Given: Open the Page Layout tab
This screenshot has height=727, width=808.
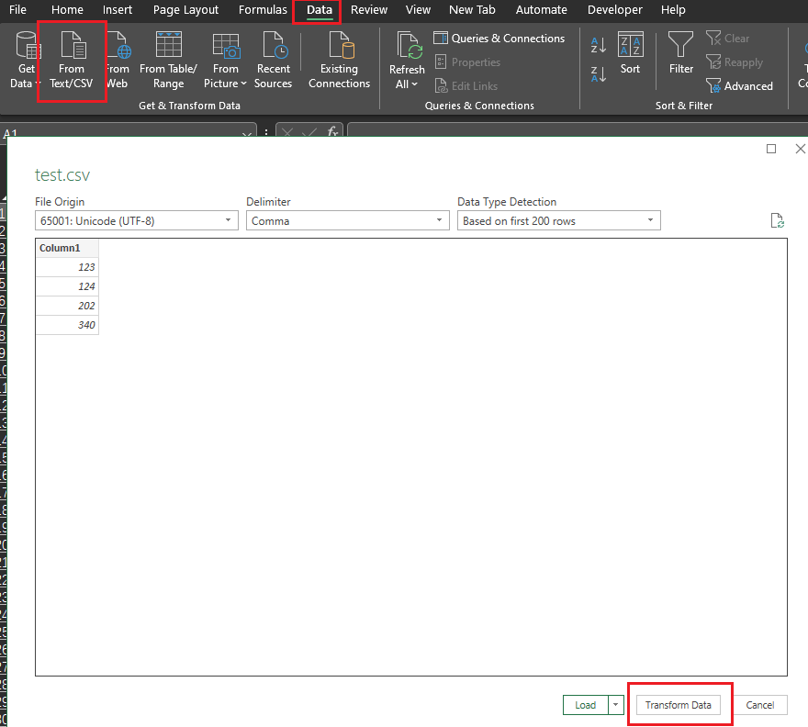Looking at the screenshot, I should pos(185,10).
